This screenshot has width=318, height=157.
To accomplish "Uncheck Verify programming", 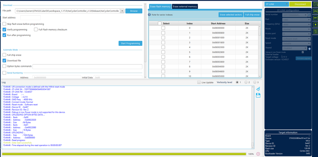I will tap(4, 30).
